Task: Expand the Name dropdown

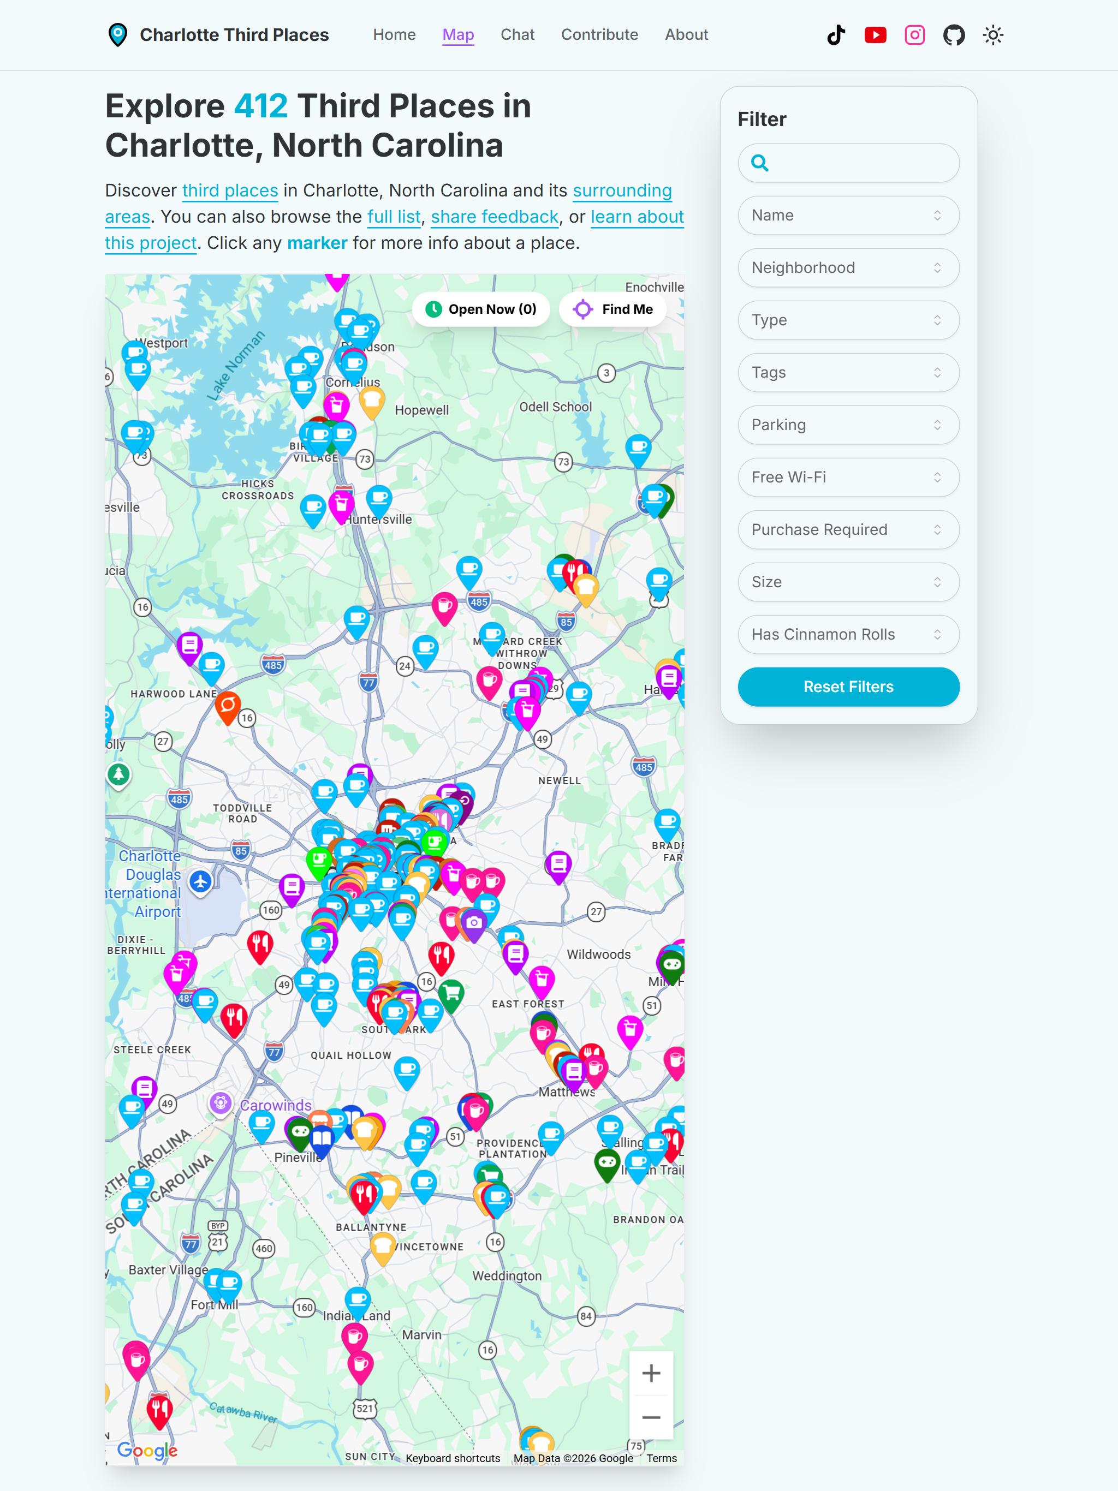Action: point(848,216)
